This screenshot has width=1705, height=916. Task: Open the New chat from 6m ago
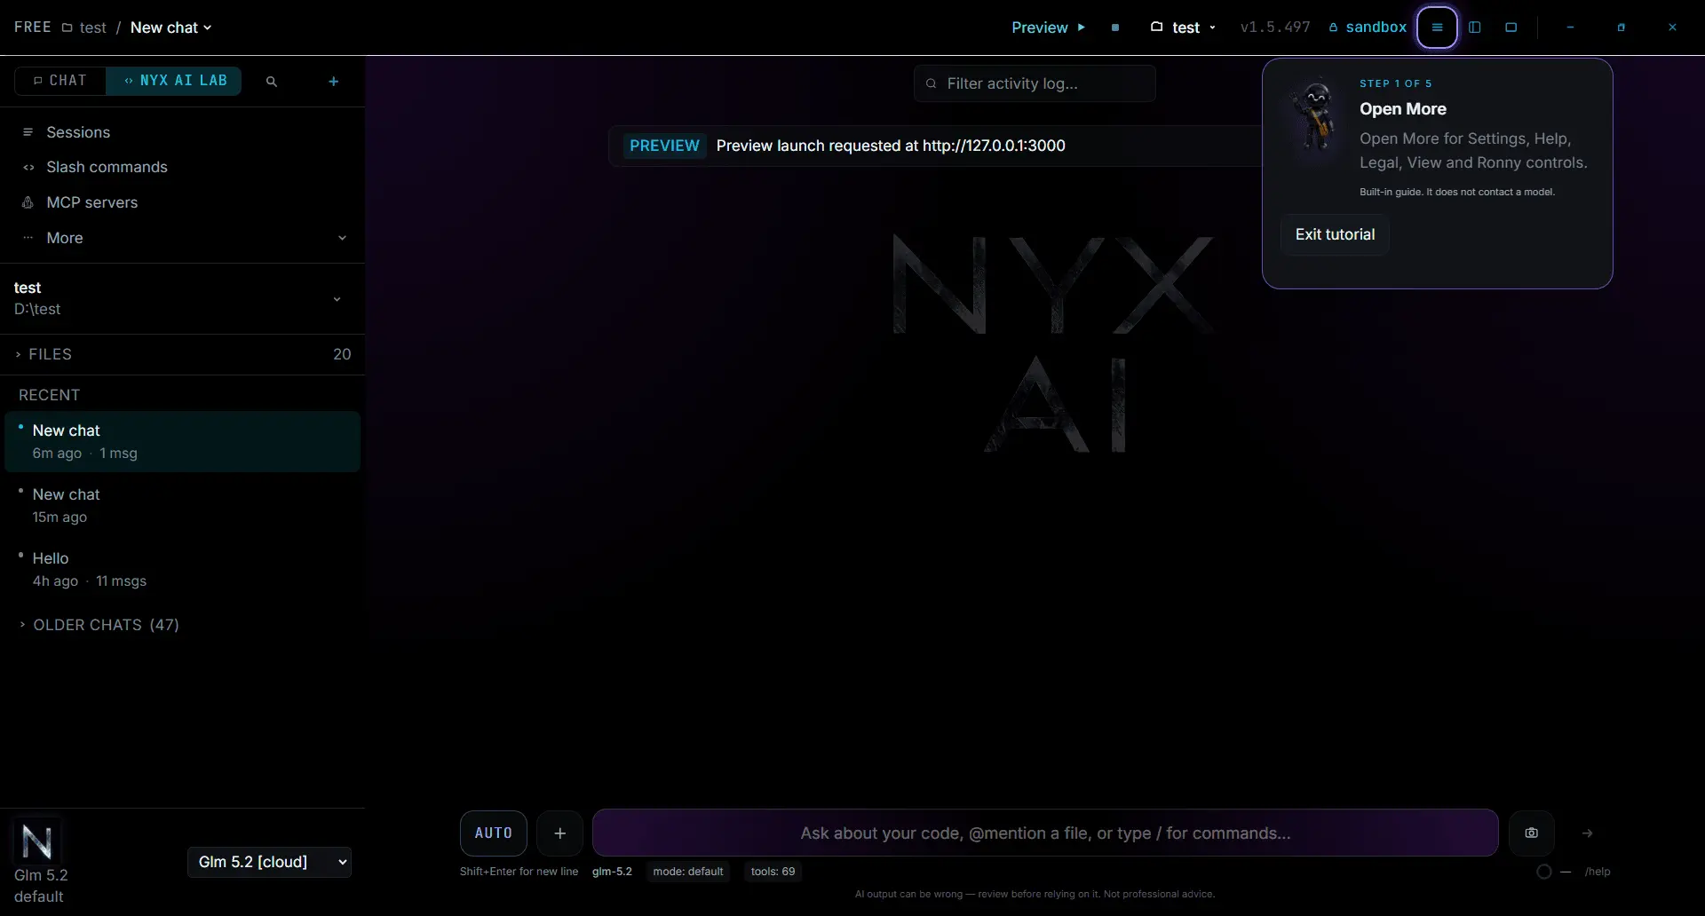point(182,441)
